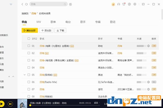Click the yellow 播放全部 button
The height and width of the screenshot is (108, 163).
point(30,30)
